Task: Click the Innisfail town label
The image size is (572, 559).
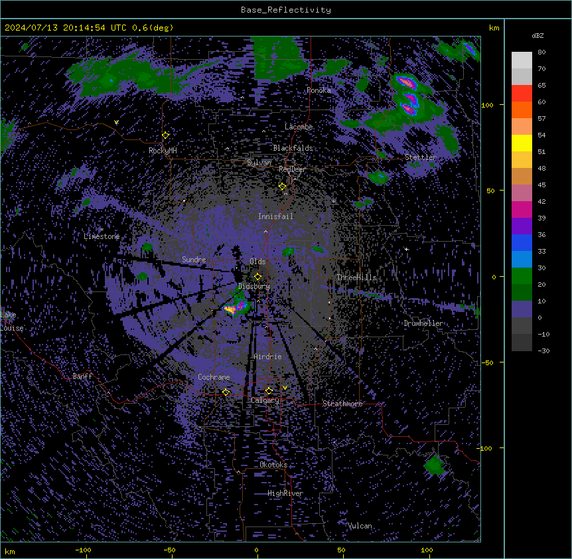Action: tap(275, 216)
